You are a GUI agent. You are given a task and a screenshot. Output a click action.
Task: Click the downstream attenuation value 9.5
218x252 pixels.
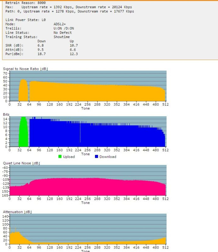(41, 50)
